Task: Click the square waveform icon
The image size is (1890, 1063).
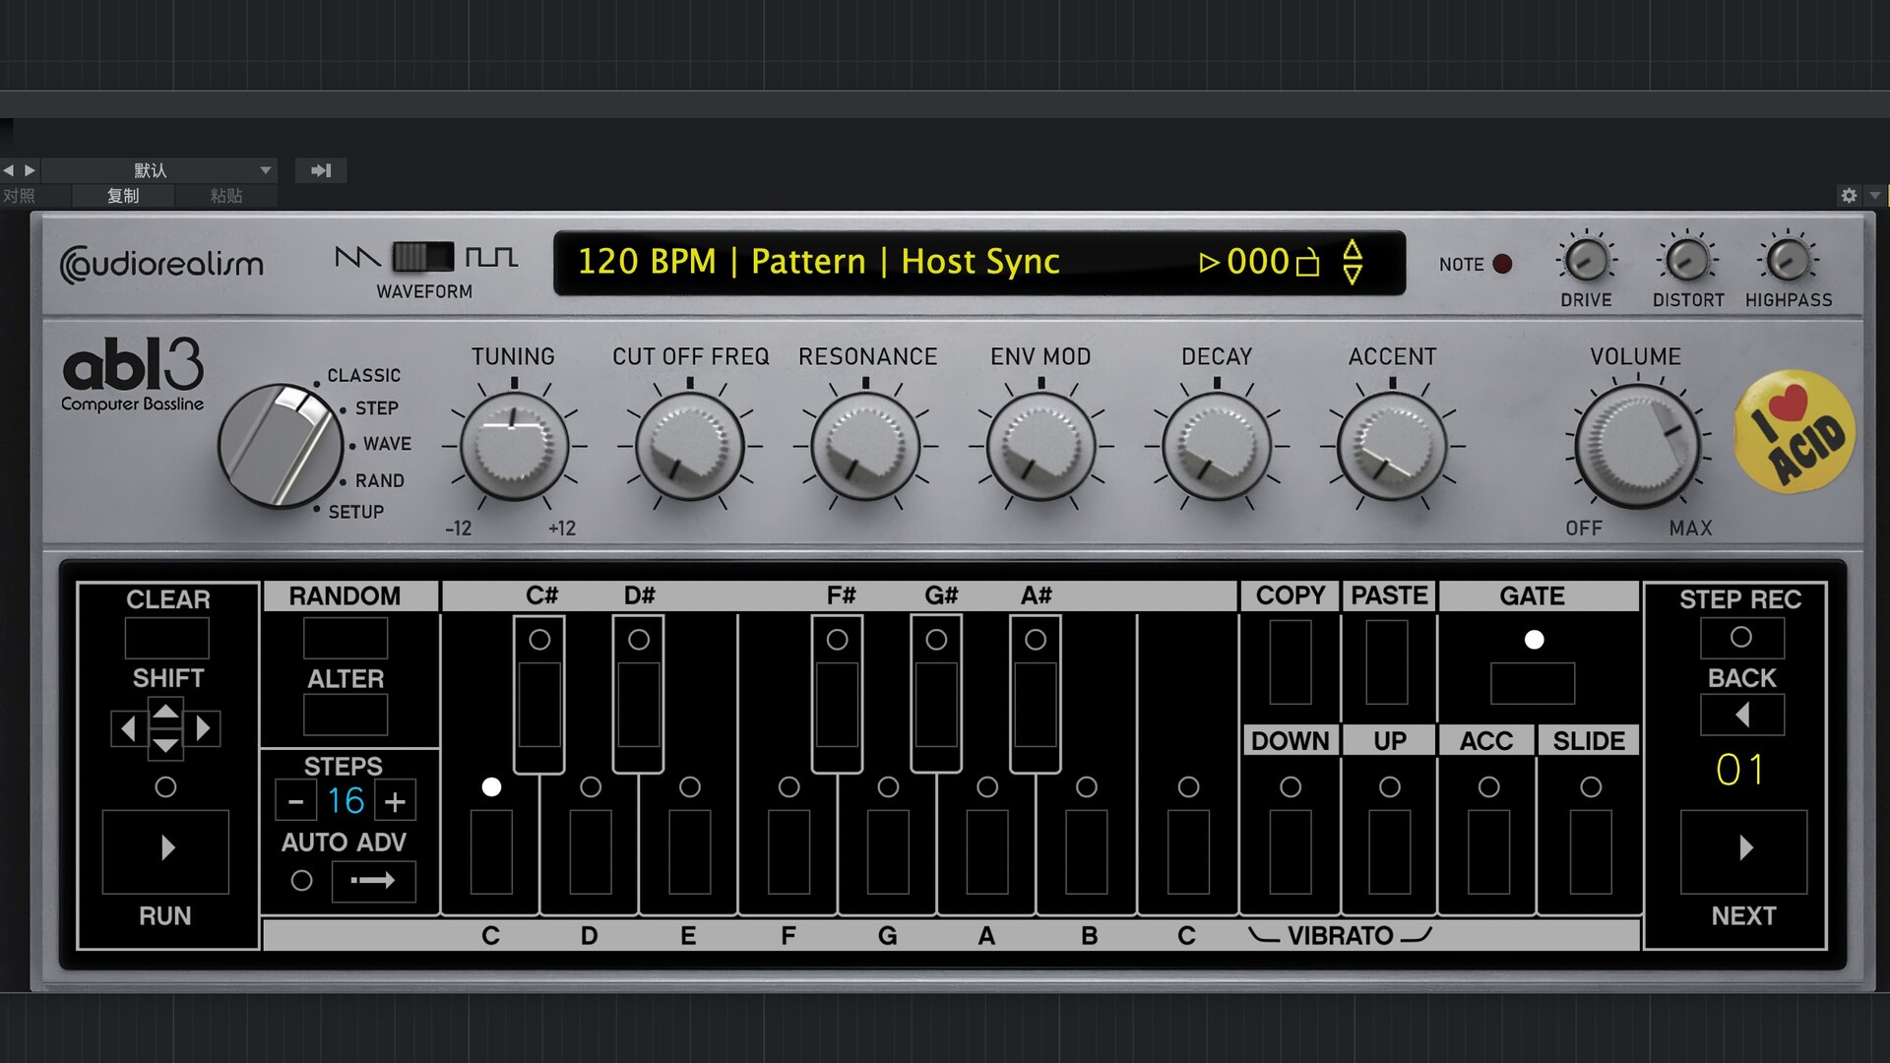Action: click(491, 258)
